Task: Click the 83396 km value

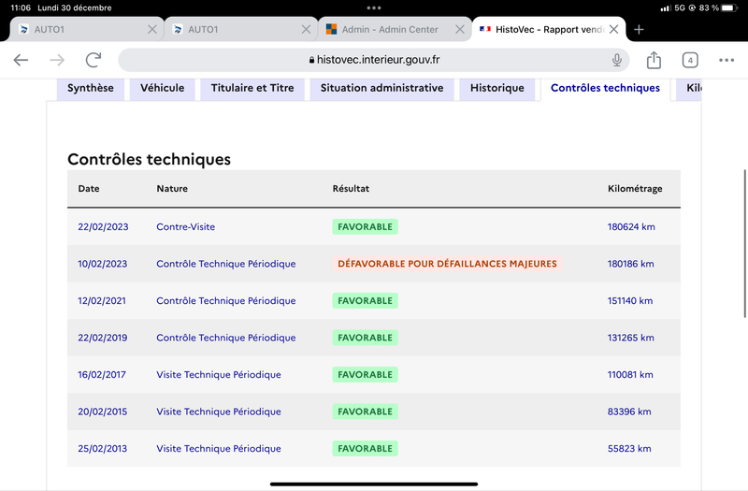Action: pyautogui.click(x=629, y=412)
